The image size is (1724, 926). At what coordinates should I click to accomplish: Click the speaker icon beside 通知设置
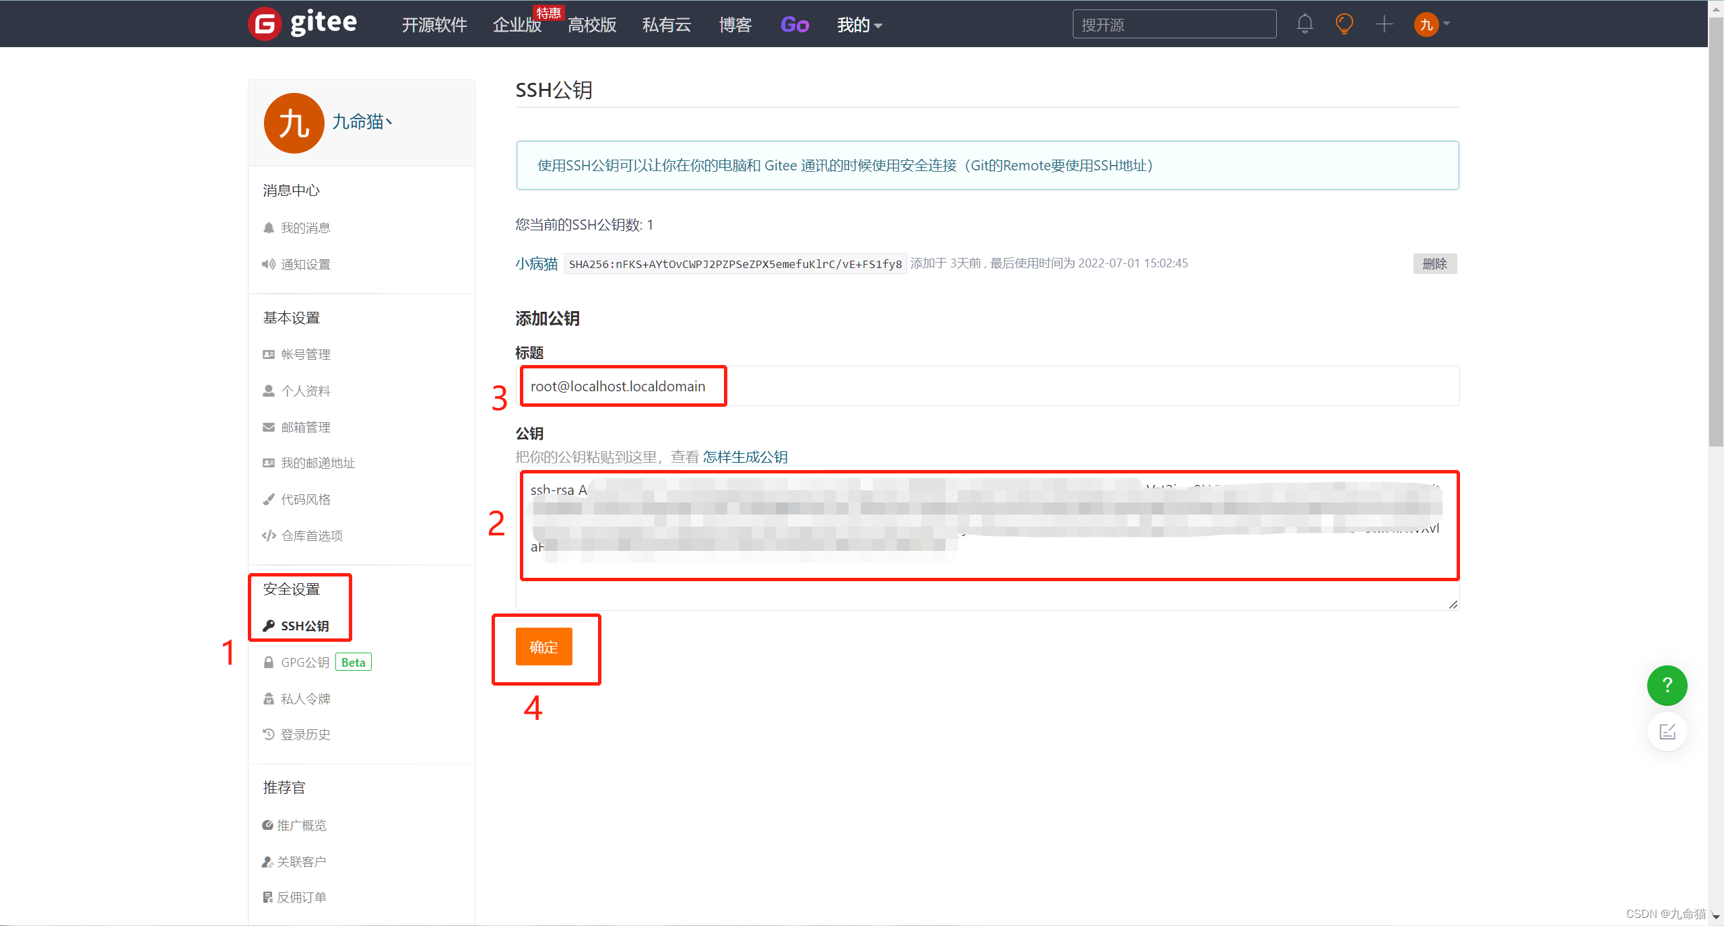click(269, 264)
